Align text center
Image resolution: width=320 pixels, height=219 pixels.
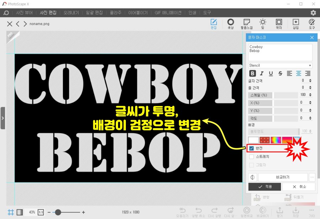299,73
